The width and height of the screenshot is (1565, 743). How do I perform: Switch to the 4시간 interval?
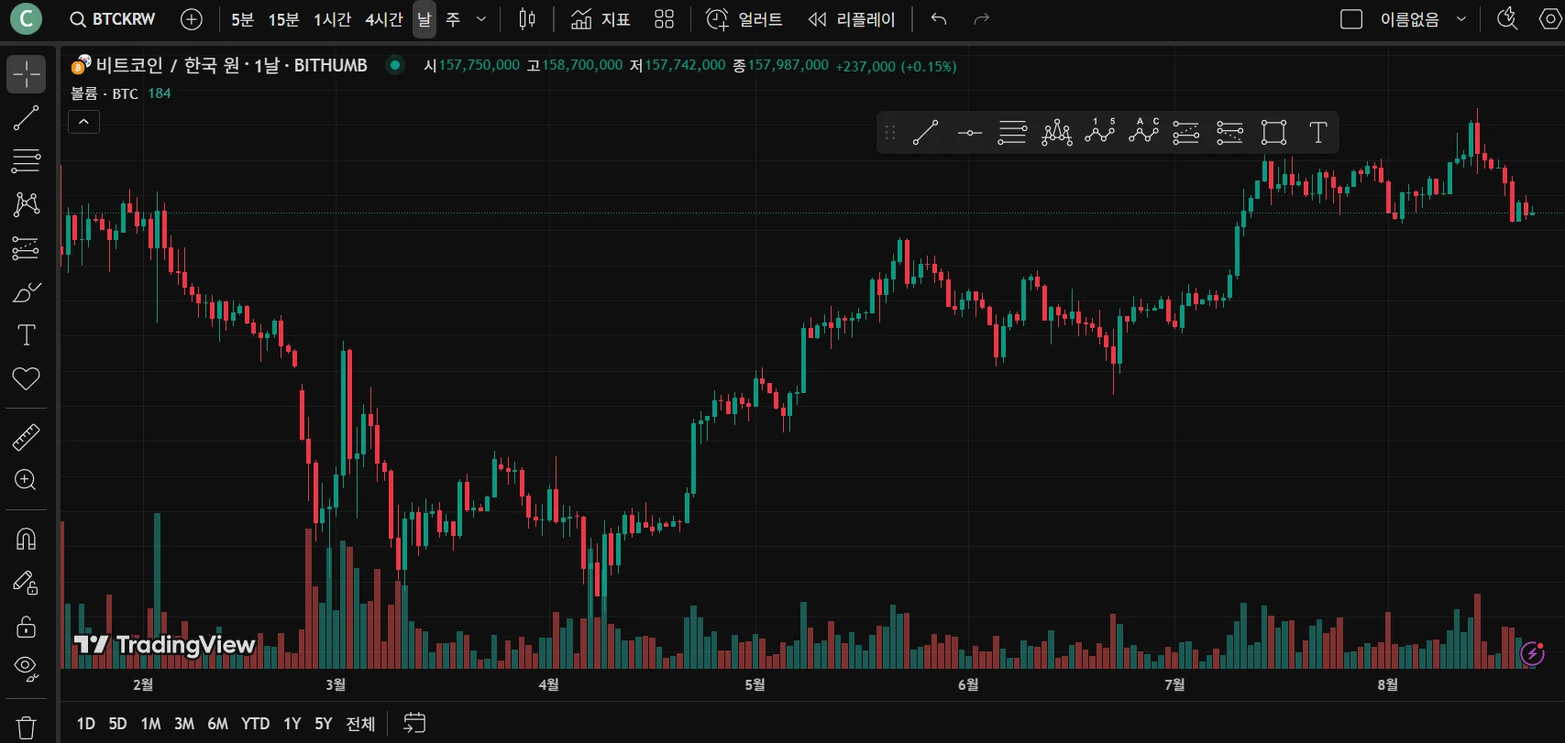point(383,19)
